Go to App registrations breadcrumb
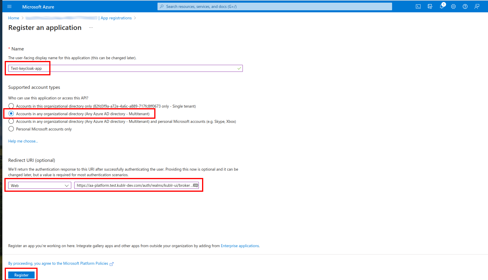Image resolution: width=488 pixels, height=280 pixels. click(116, 18)
